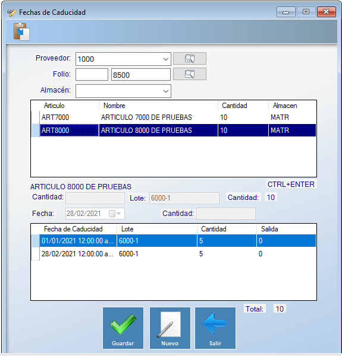This screenshot has height=356, width=342.
Task: Click the Lote field showing 6000-1
Action: (184, 198)
